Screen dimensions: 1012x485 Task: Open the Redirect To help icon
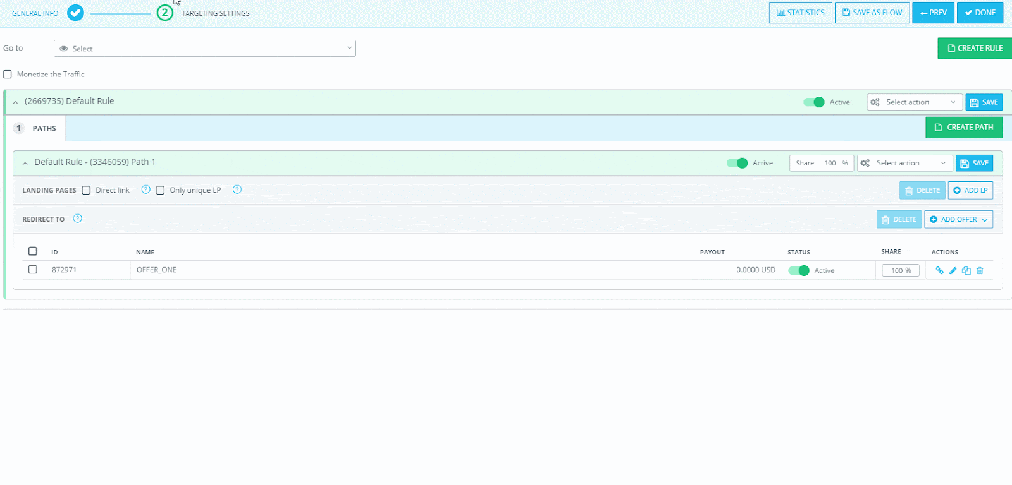click(78, 219)
